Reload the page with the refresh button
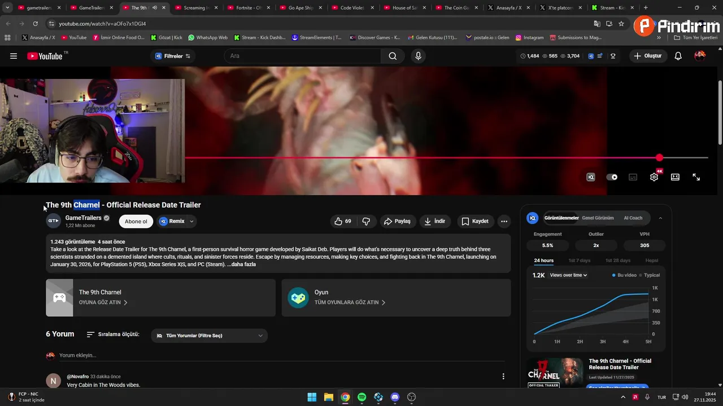The image size is (723, 406). point(35,24)
